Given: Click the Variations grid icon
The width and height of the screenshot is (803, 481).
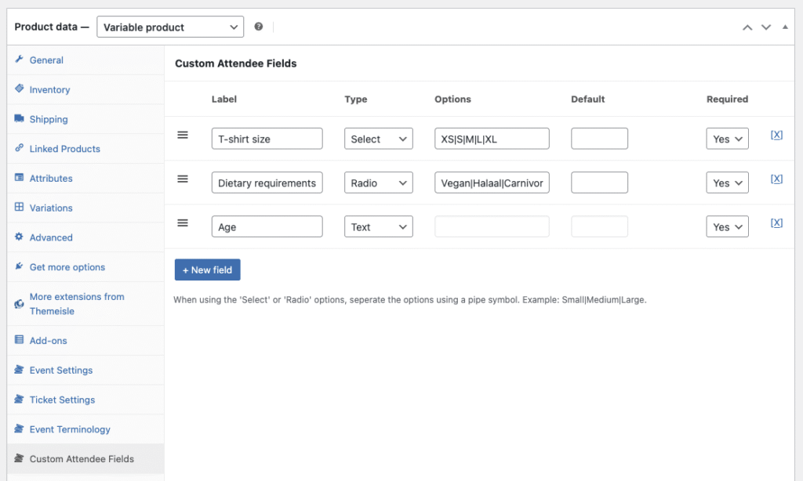Looking at the screenshot, I should (x=20, y=208).
